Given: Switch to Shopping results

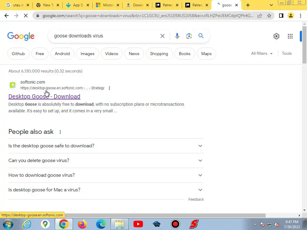Looking at the screenshot, I should click(x=159, y=54).
